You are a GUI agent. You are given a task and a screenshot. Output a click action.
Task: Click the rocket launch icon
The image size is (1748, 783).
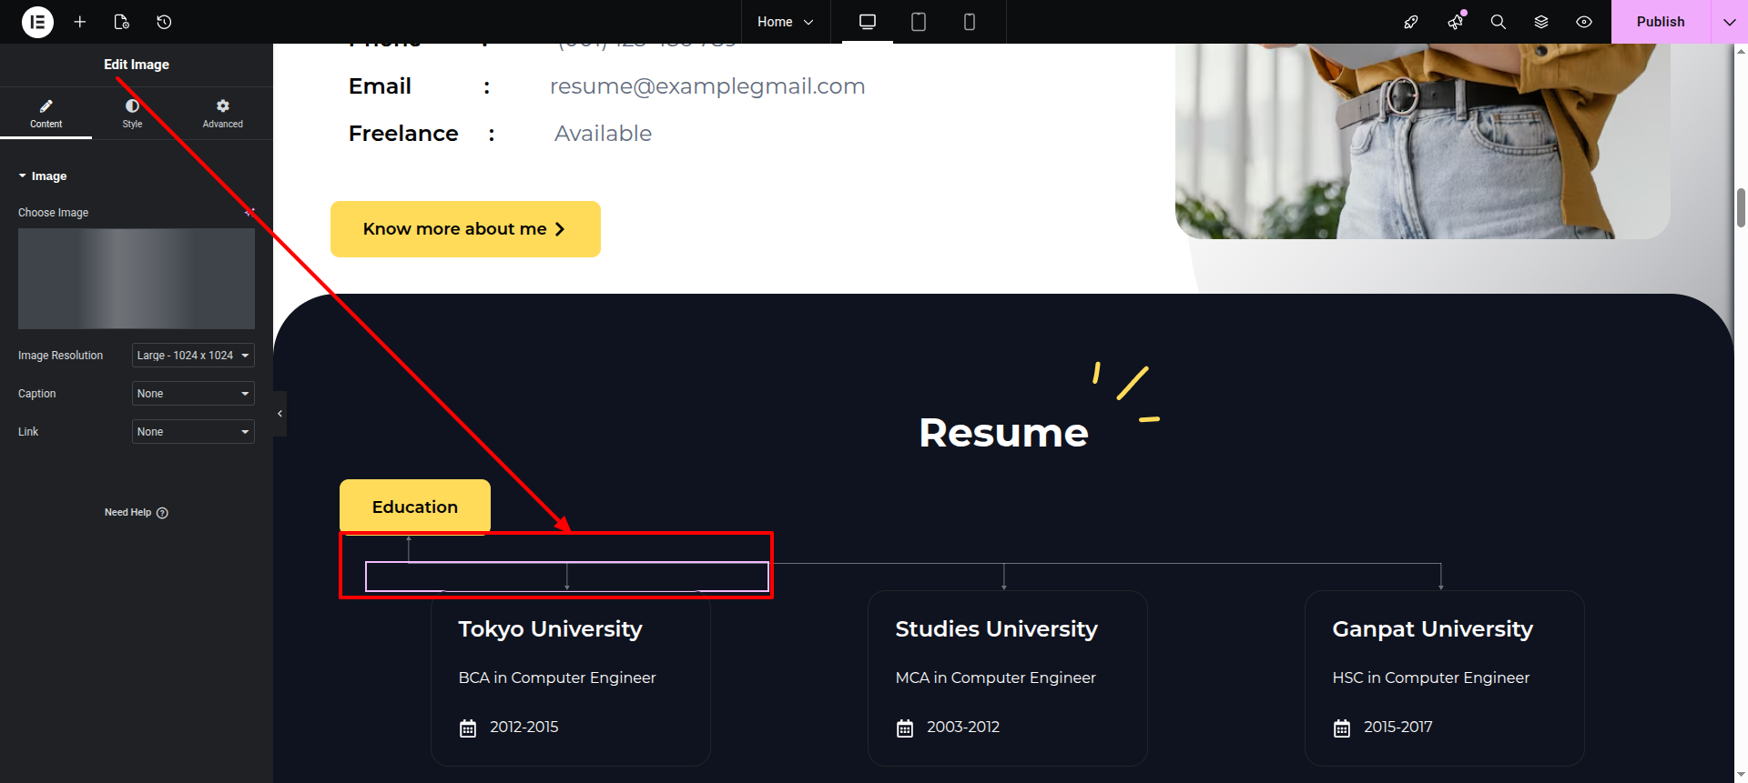coord(1411,22)
